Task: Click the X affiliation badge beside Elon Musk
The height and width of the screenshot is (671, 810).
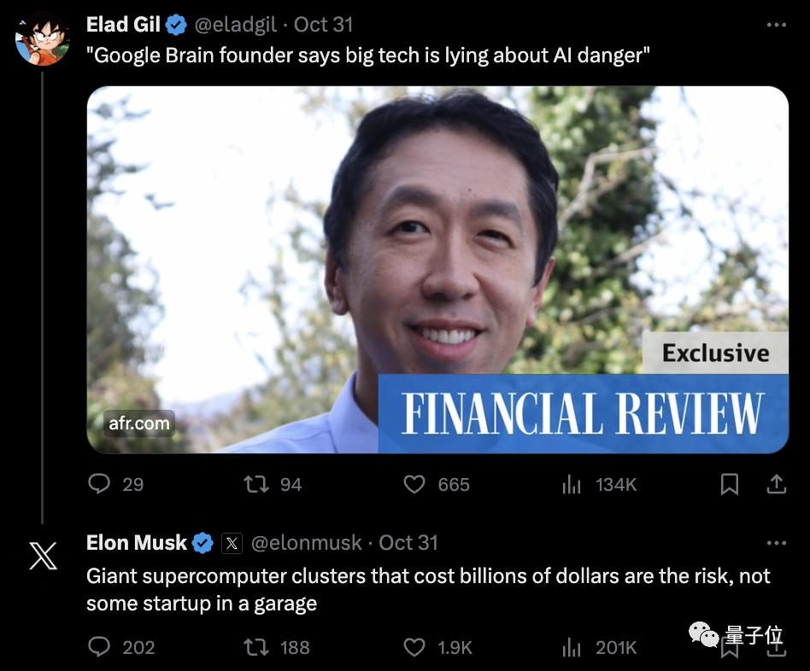Action: pyautogui.click(x=232, y=543)
